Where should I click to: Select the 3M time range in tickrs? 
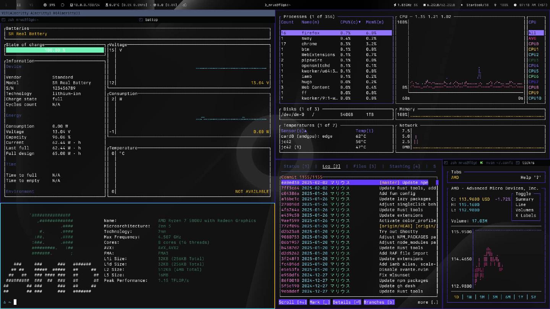tap(495, 297)
